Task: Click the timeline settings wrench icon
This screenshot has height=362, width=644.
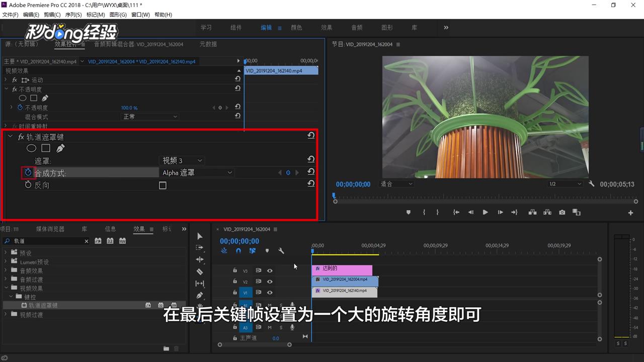Action: [x=281, y=251]
